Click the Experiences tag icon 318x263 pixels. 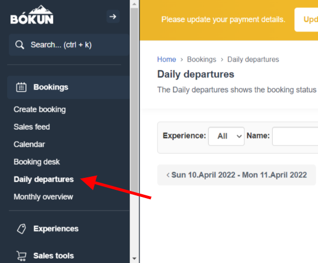click(x=21, y=229)
